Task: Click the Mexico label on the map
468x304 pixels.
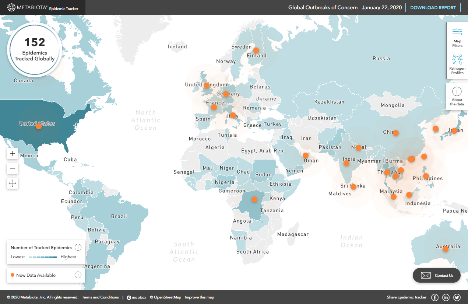Action: point(29,156)
